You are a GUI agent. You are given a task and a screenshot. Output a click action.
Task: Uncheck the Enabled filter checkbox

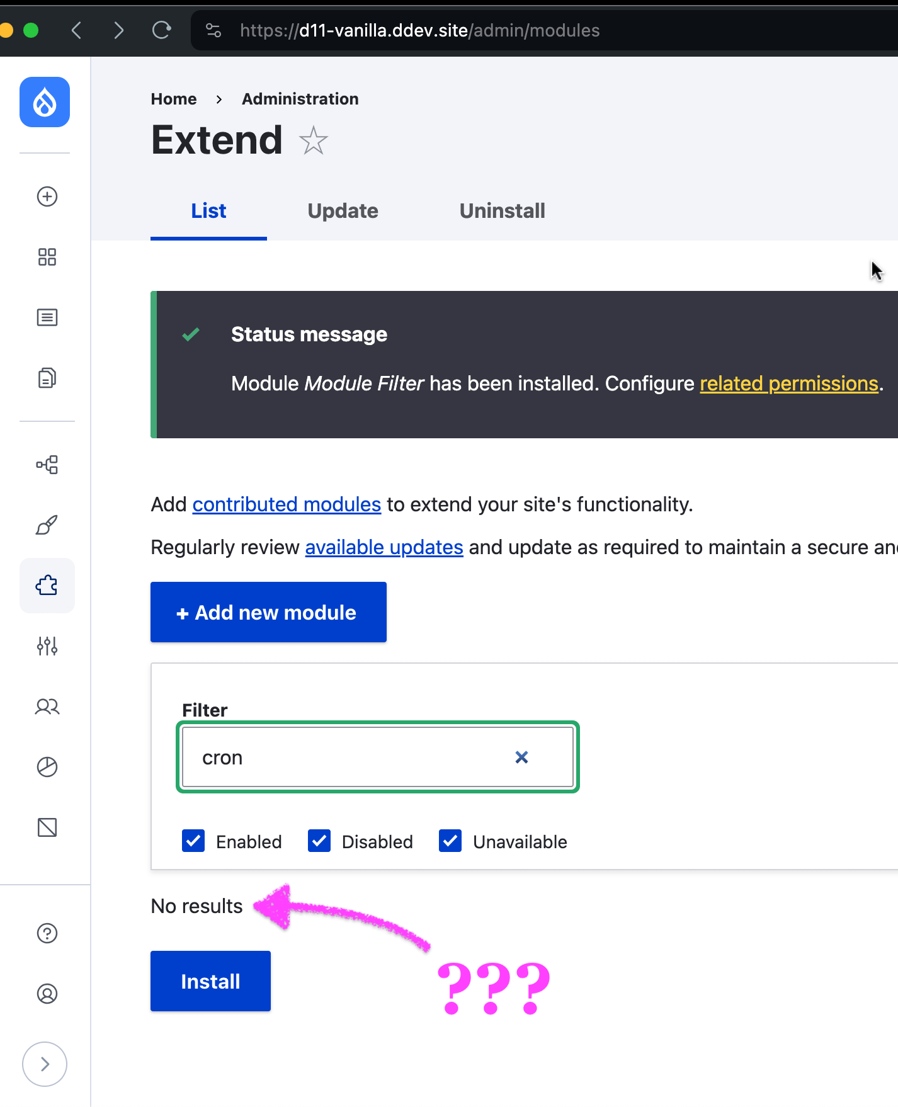pyautogui.click(x=193, y=841)
